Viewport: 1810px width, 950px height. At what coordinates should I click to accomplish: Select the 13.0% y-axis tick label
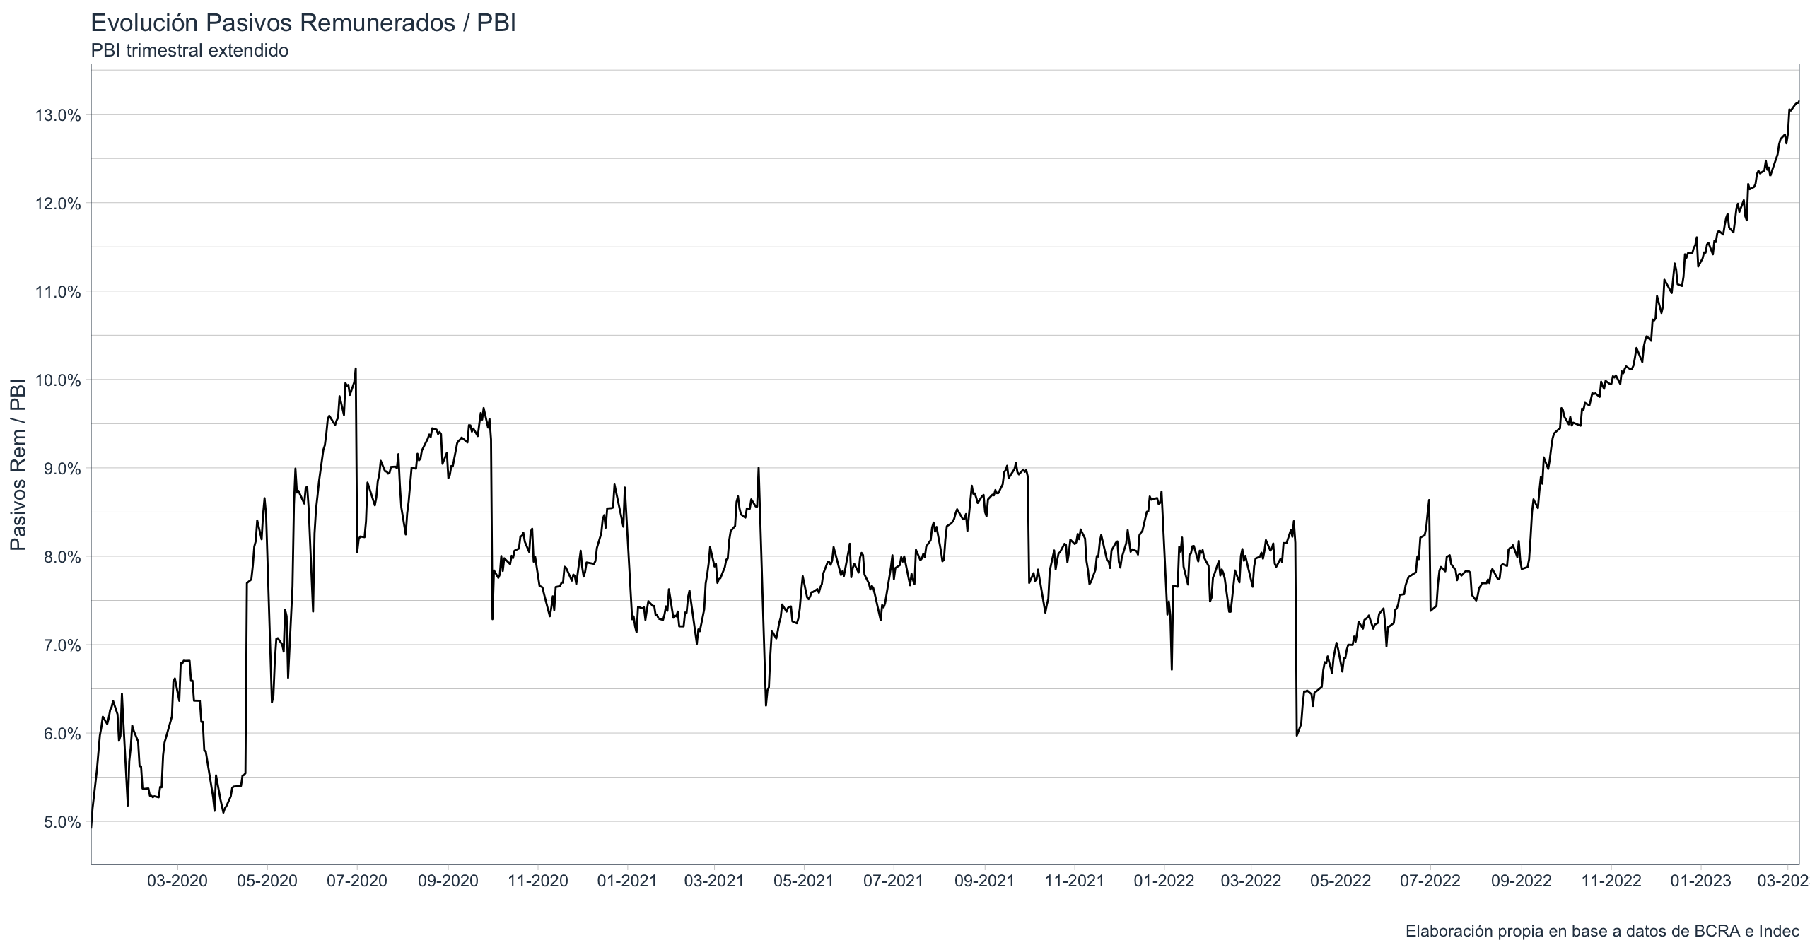[x=58, y=115]
